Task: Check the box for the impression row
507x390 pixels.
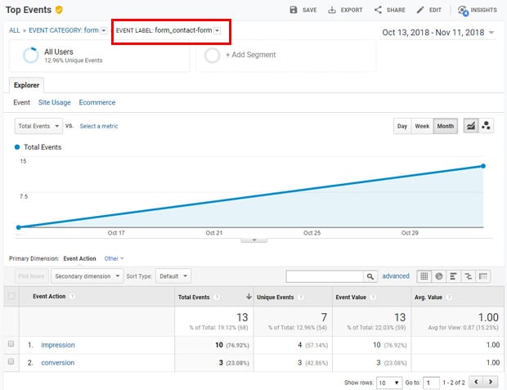Action: [x=11, y=343]
